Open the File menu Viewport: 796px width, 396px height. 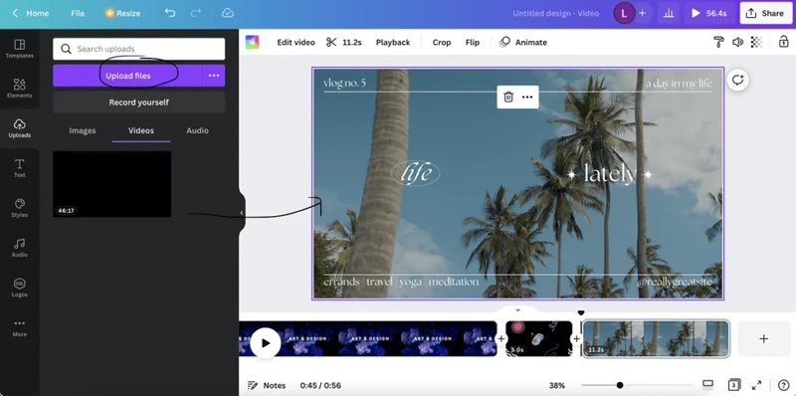coord(78,13)
